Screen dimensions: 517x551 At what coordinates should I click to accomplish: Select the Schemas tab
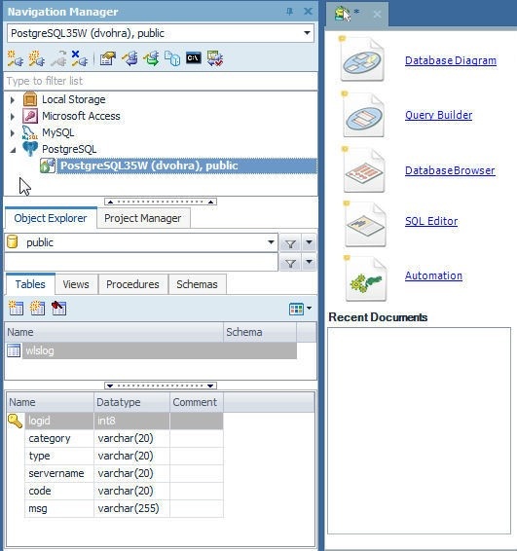197,284
